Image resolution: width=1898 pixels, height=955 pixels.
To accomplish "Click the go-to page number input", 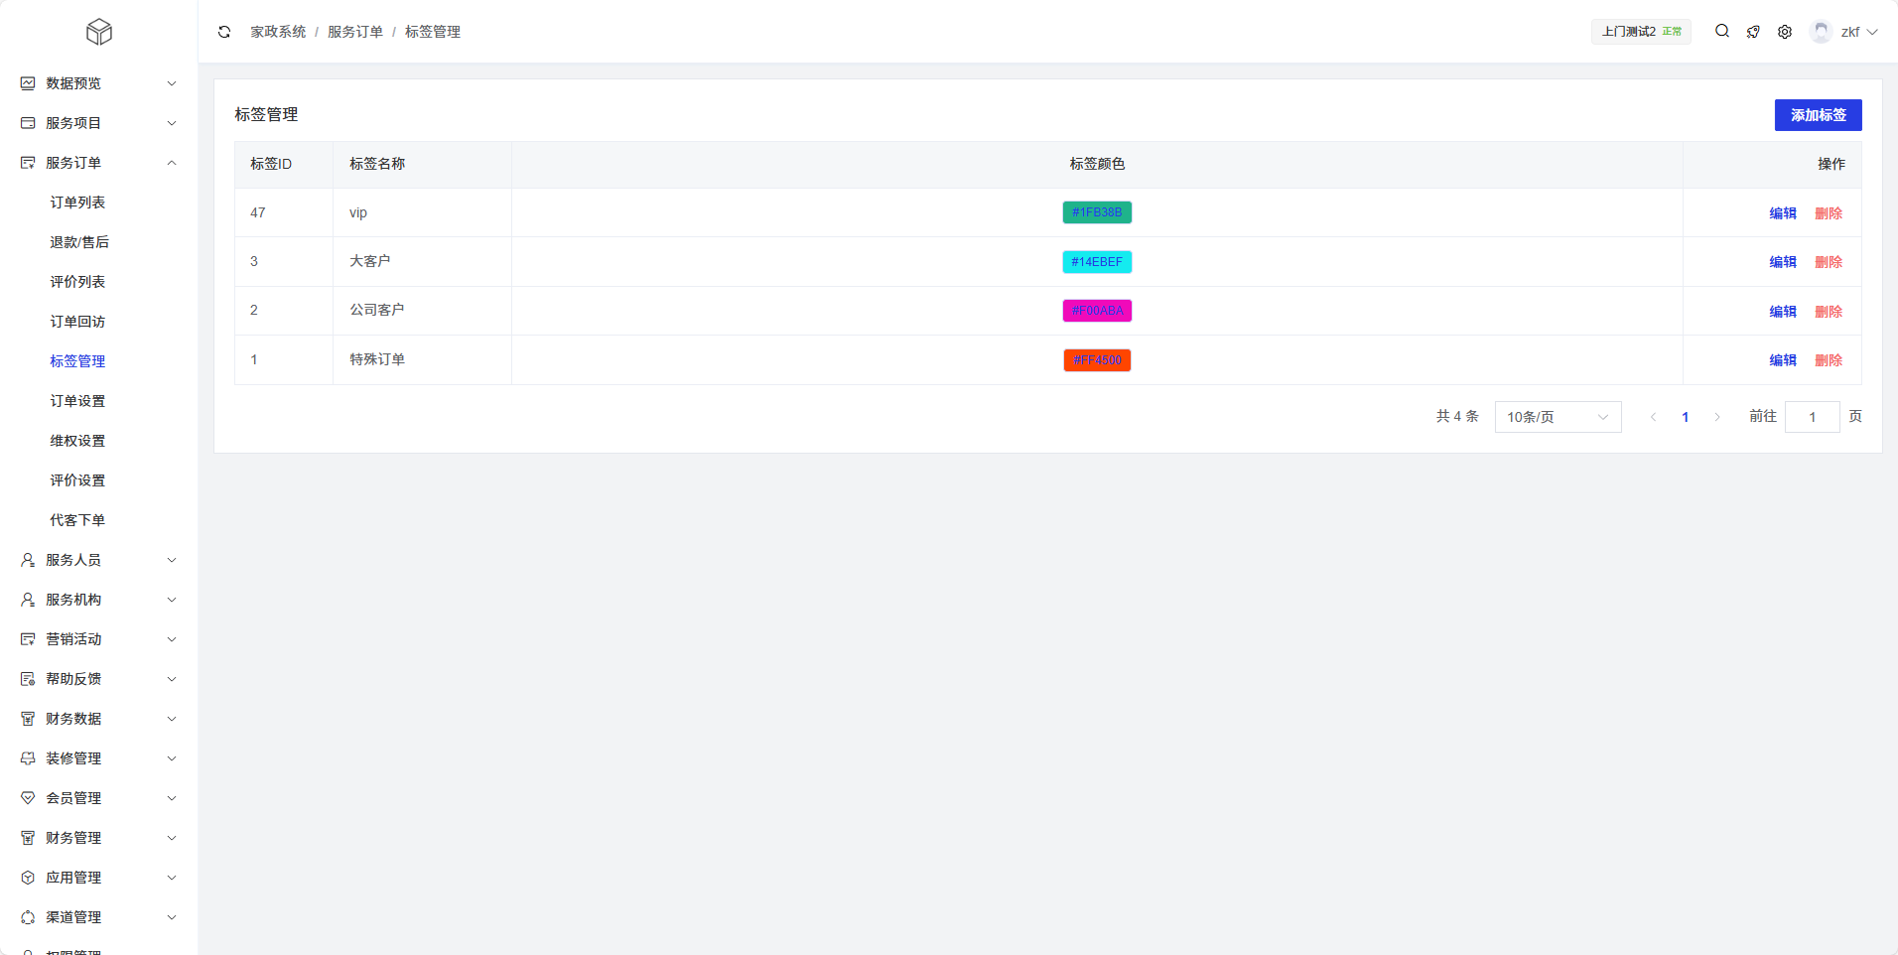I will click(1812, 417).
